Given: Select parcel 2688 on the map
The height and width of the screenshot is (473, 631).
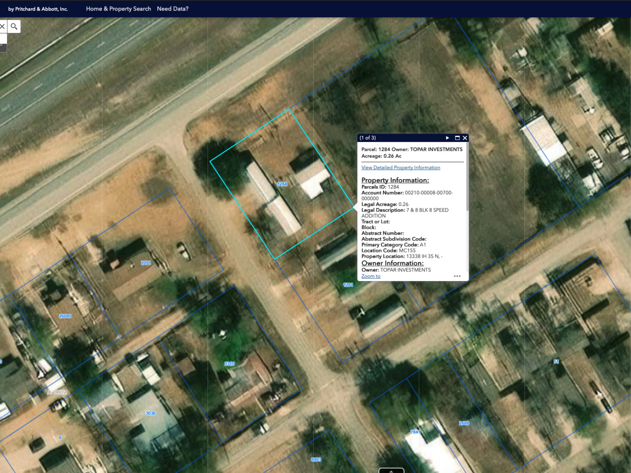Looking at the screenshot, I should [464, 423].
